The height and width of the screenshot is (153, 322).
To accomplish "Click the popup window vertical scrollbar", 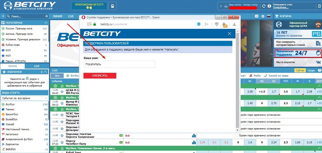I will tap(237, 80).
